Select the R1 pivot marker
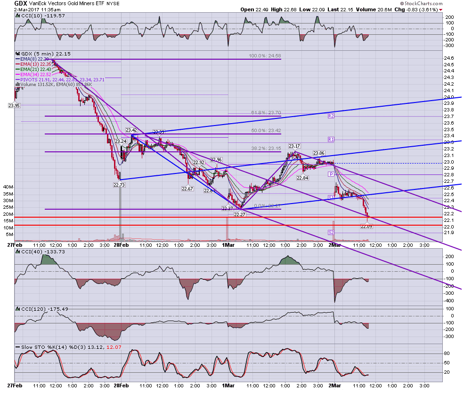This screenshot has width=464, height=393. 331,139
